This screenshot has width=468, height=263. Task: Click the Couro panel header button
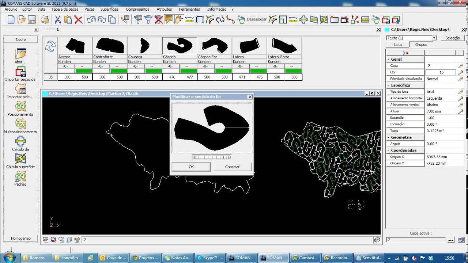pyautogui.click(x=21, y=39)
